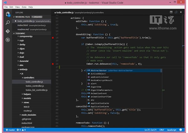Open index.html in Working Files

32,25
